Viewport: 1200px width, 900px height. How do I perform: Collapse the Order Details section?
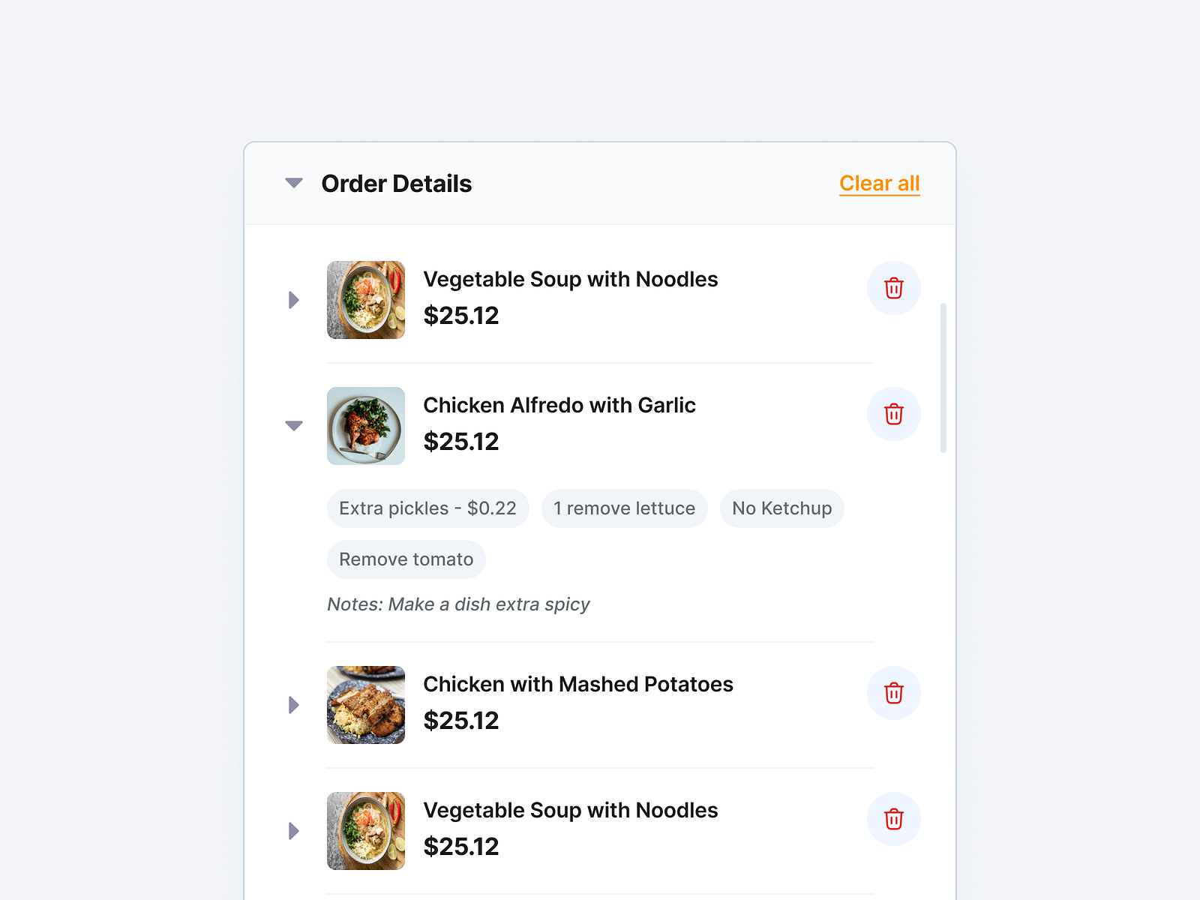tap(293, 183)
